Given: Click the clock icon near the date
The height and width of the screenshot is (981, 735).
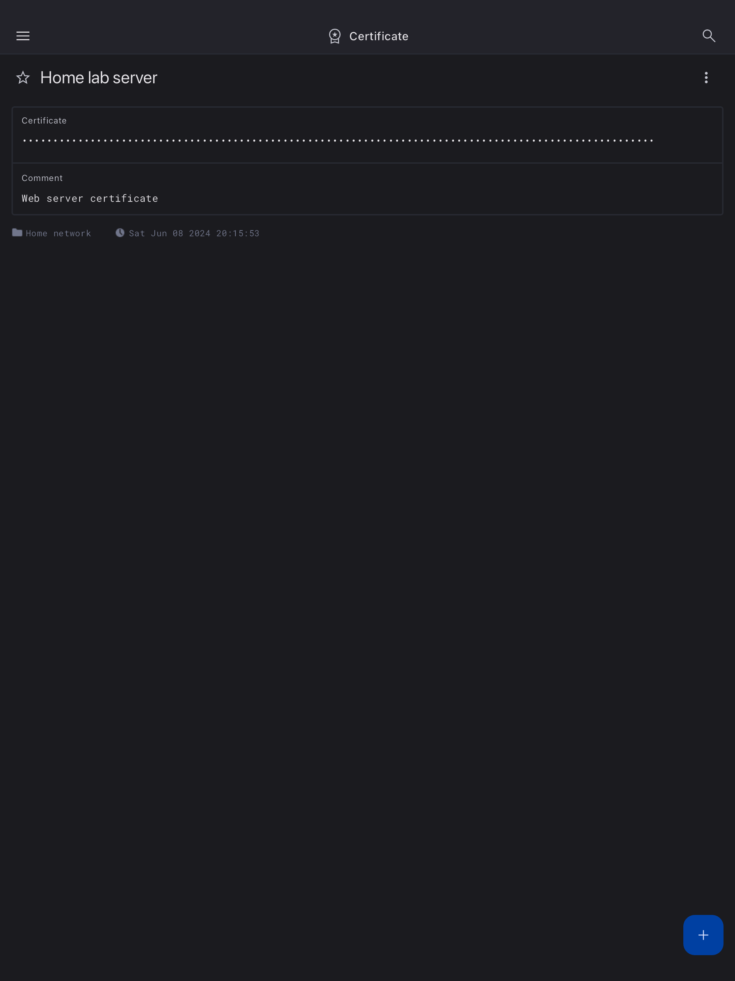Looking at the screenshot, I should point(120,233).
